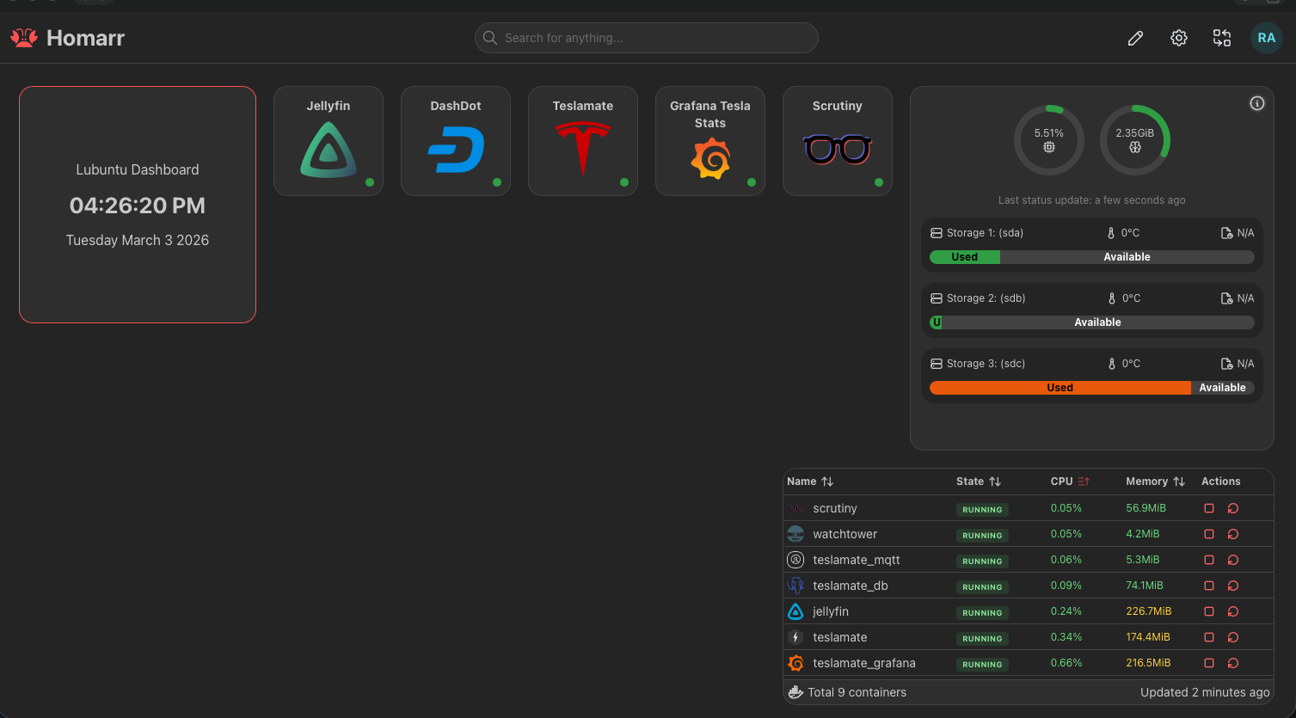Image resolution: width=1296 pixels, height=718 pixels.
Task: Click Storage 1 (sda) usage bar
Action: coord(1092,257)
